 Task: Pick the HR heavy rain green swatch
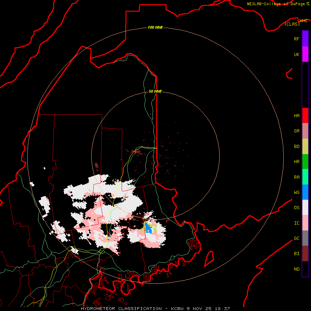pyautogui.click(x=305, y=162)
